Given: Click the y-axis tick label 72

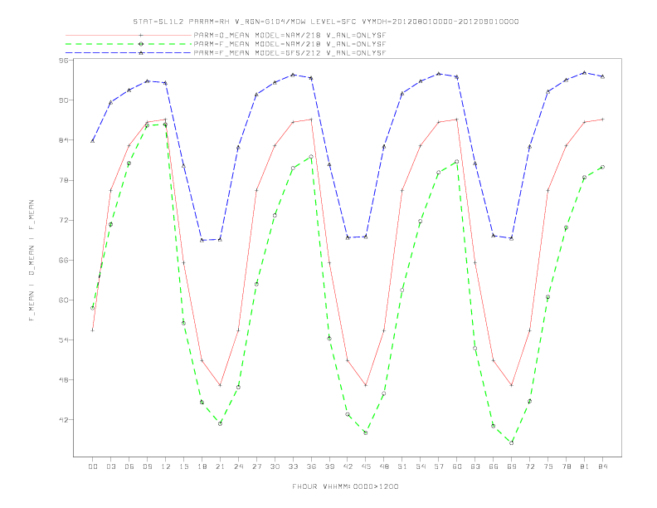Looking at the screenshot, I should click(x=63, y=220).
